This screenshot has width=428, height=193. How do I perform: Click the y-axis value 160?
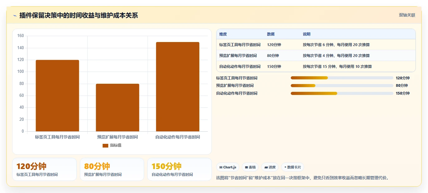pyautogui.click(x=21, y=36)
